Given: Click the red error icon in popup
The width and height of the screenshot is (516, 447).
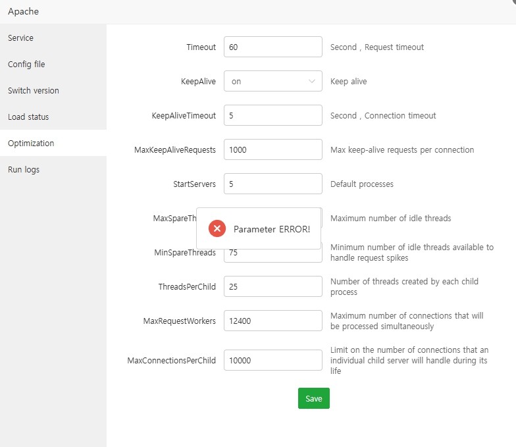Looking at the screenshot, I should coord(217,228).
